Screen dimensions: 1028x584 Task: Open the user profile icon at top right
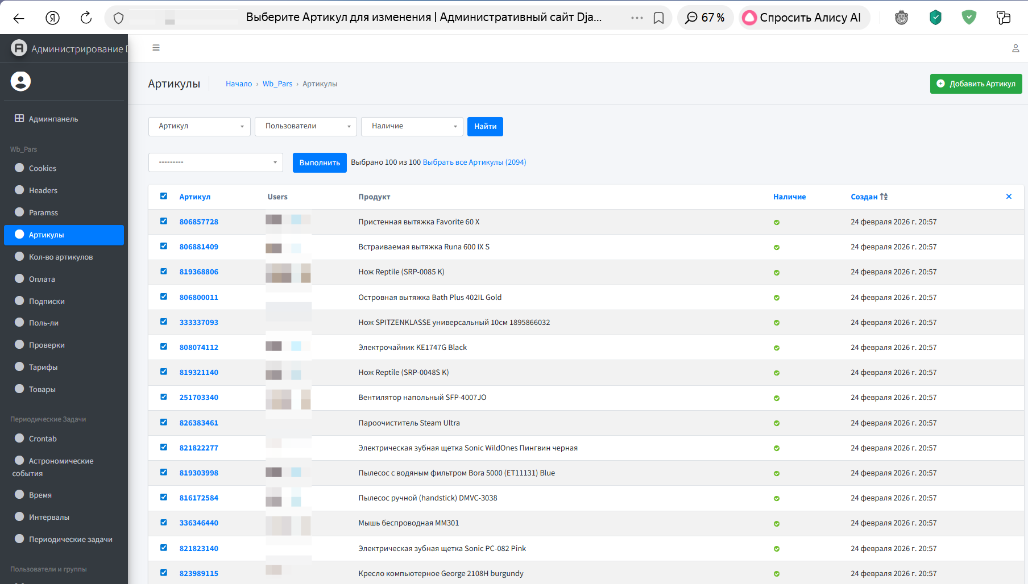tap(1015, 48)
